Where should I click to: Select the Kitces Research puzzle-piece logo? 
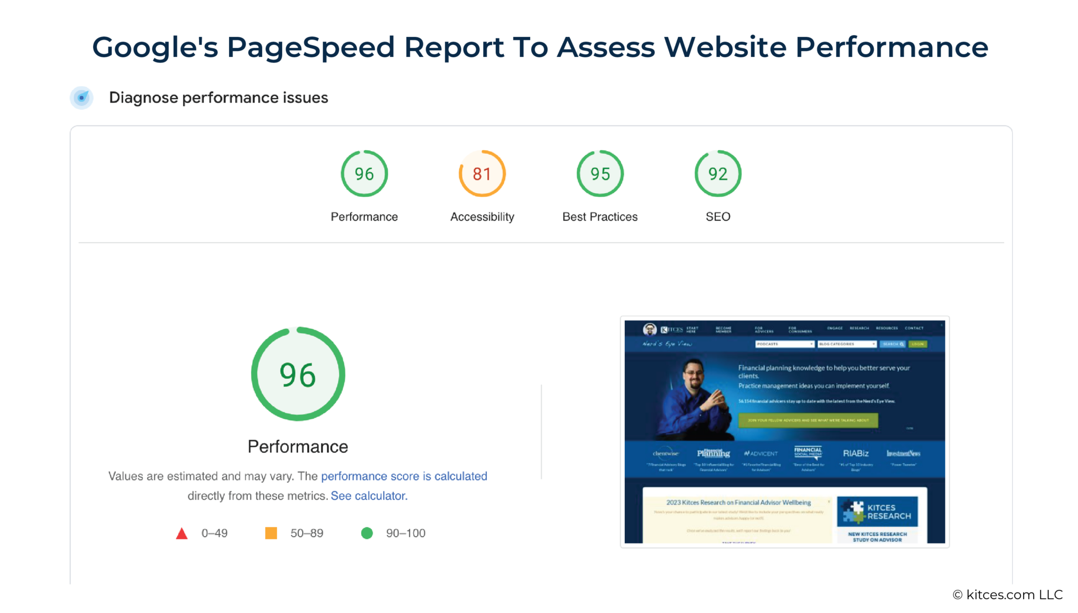pos(853,511)
